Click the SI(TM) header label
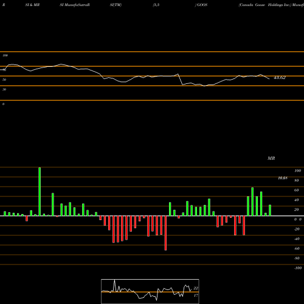304x304 pixels. [x=116, y=5]
